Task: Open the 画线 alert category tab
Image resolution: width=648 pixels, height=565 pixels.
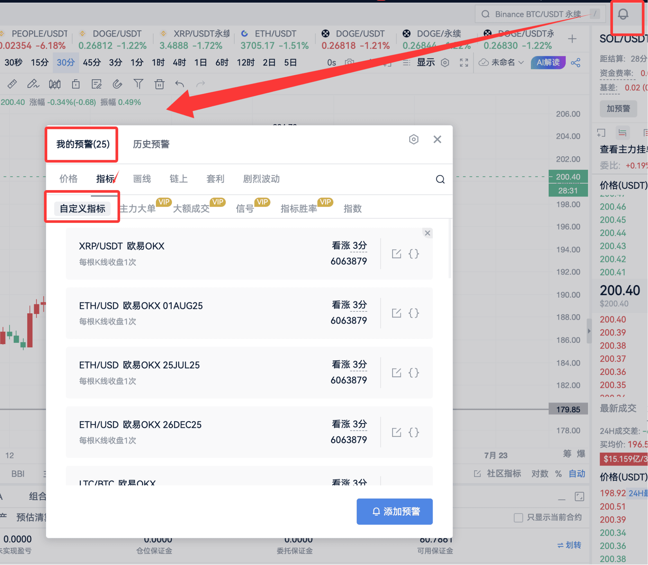Action: [x=142, y=179]
